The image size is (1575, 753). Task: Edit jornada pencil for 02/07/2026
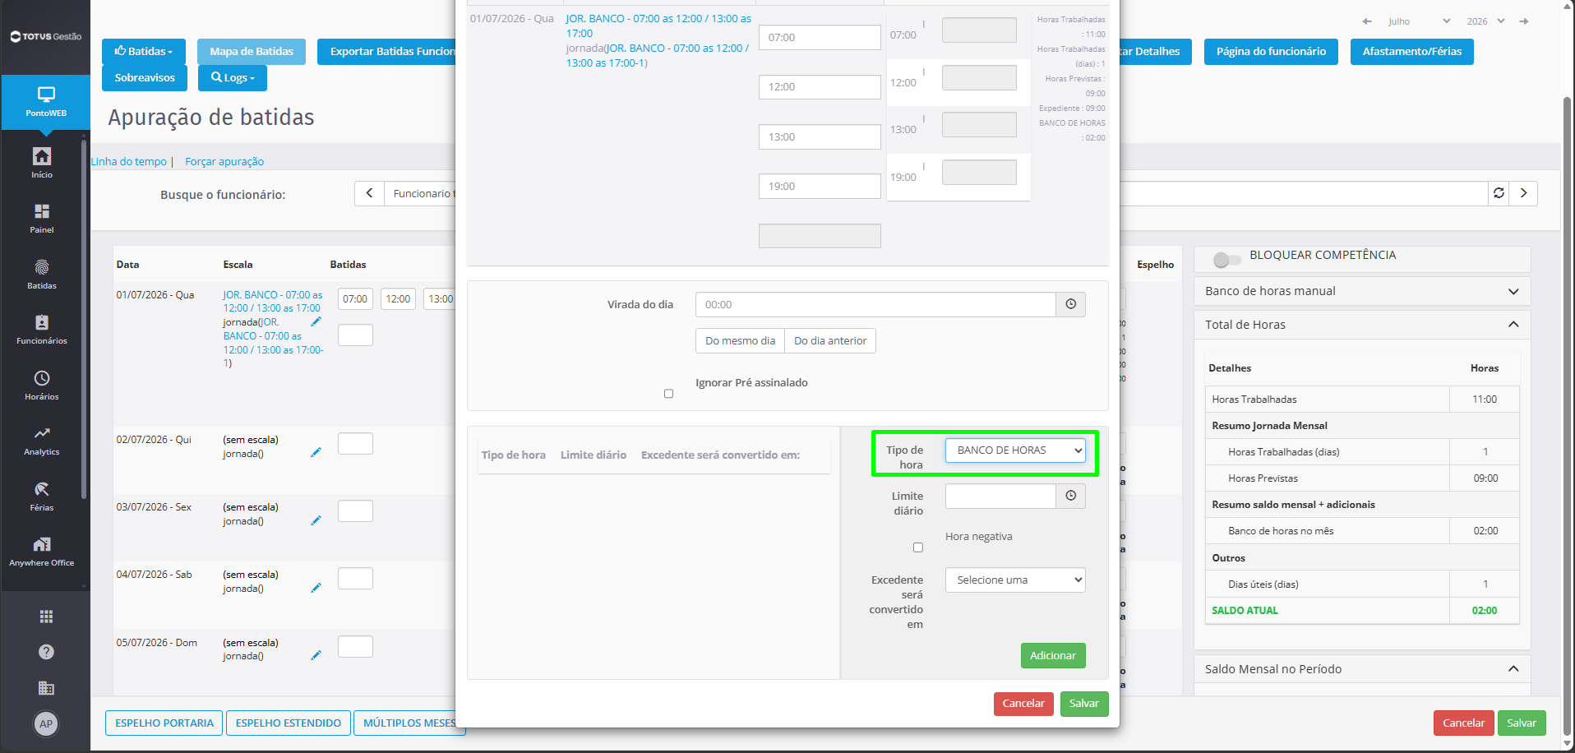click(316, 452)
